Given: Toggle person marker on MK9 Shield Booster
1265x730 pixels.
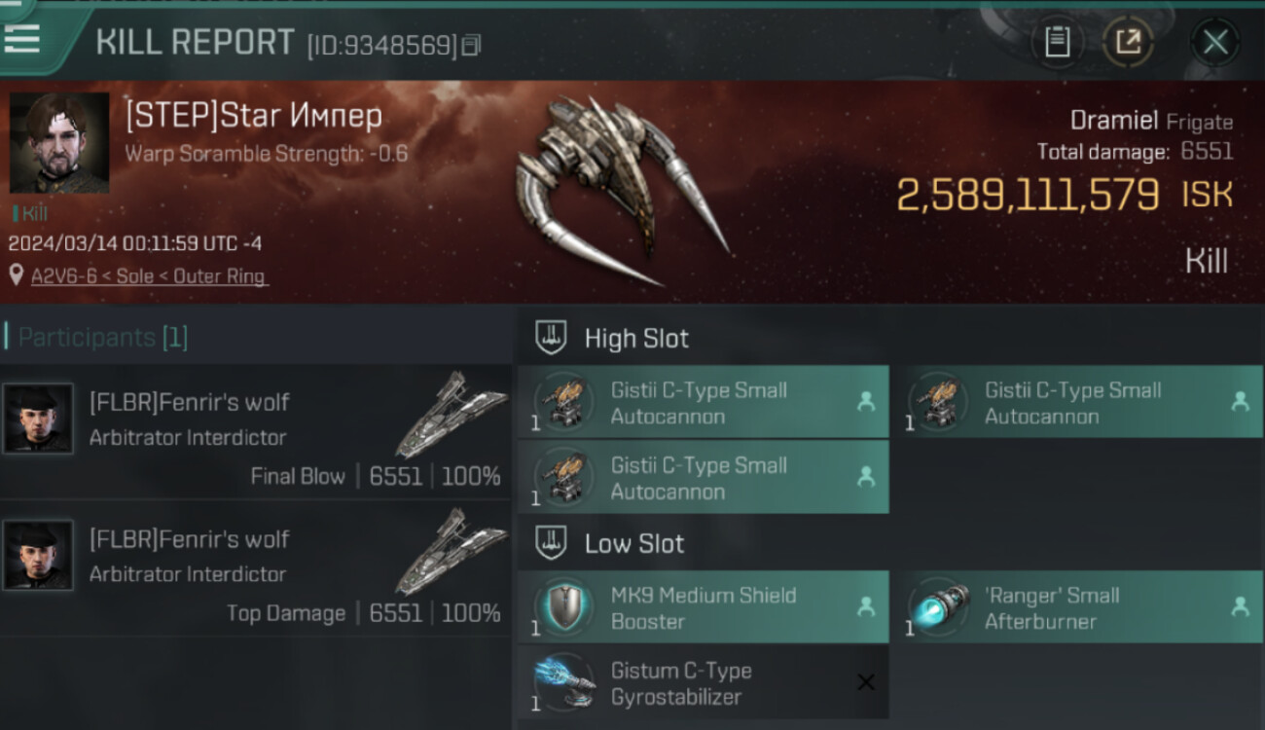Looking at the screenshot, I should (x=865, y=606).
